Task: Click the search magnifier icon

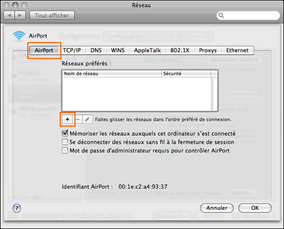Action: pyautogui.click(x=221, y=15)
